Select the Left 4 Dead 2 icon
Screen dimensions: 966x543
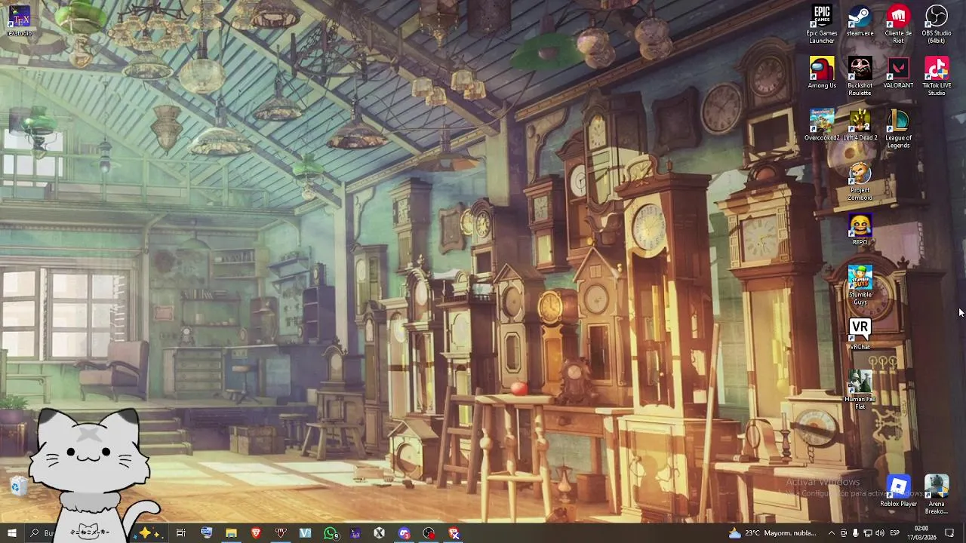(860, 125)
